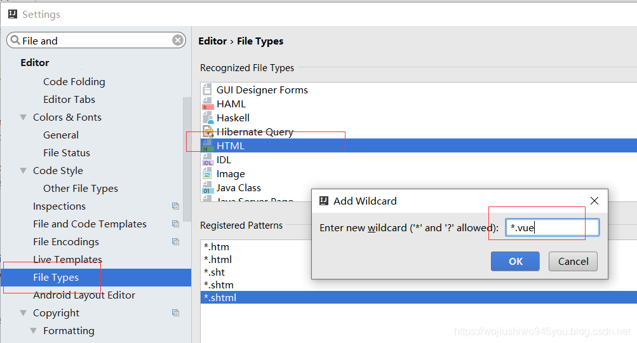Select Java Class file type
Image resolution: width=637 pixels, height=343 pixels.
238,188
